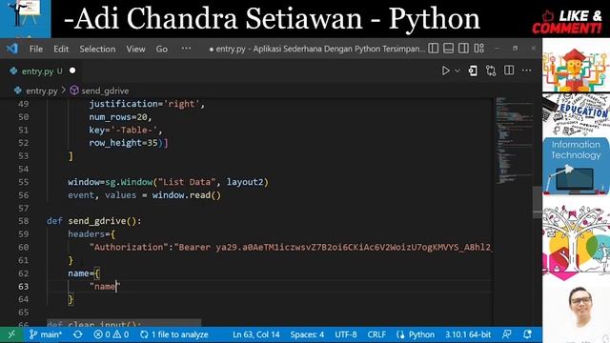
Task: Open the VS Code logo menu
Action: tap(11, 49)
